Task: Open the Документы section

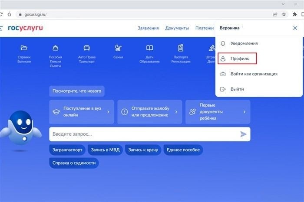Action: (x=177, y=28)
